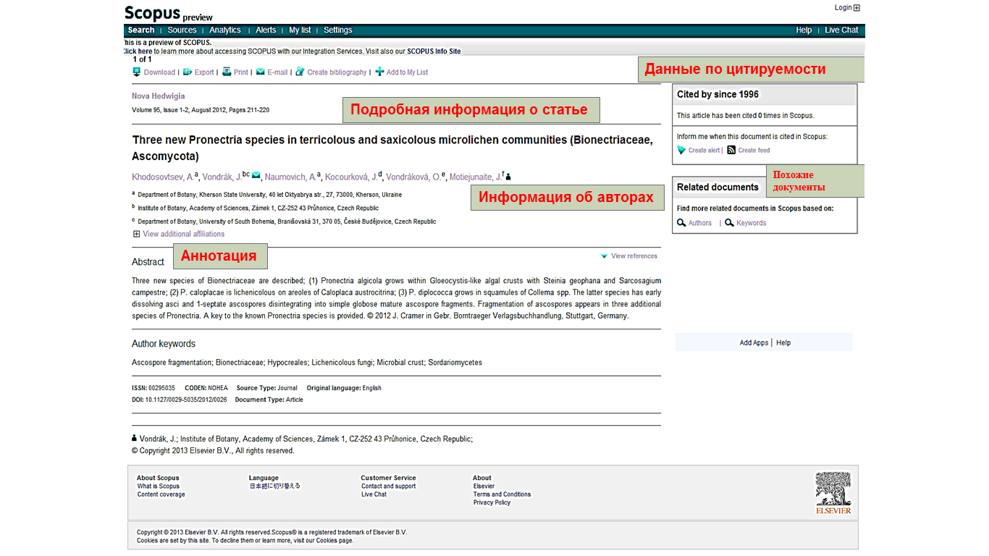Click Add Apps link
The image size is (989, 556).
pos(754,343)
